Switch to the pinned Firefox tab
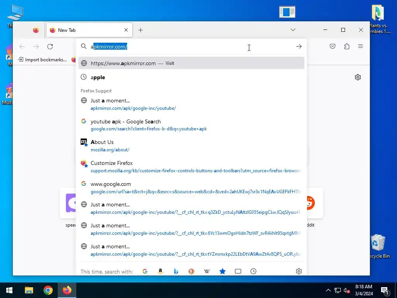The width and height of the screenshot is (397, 298). (36, 30)
